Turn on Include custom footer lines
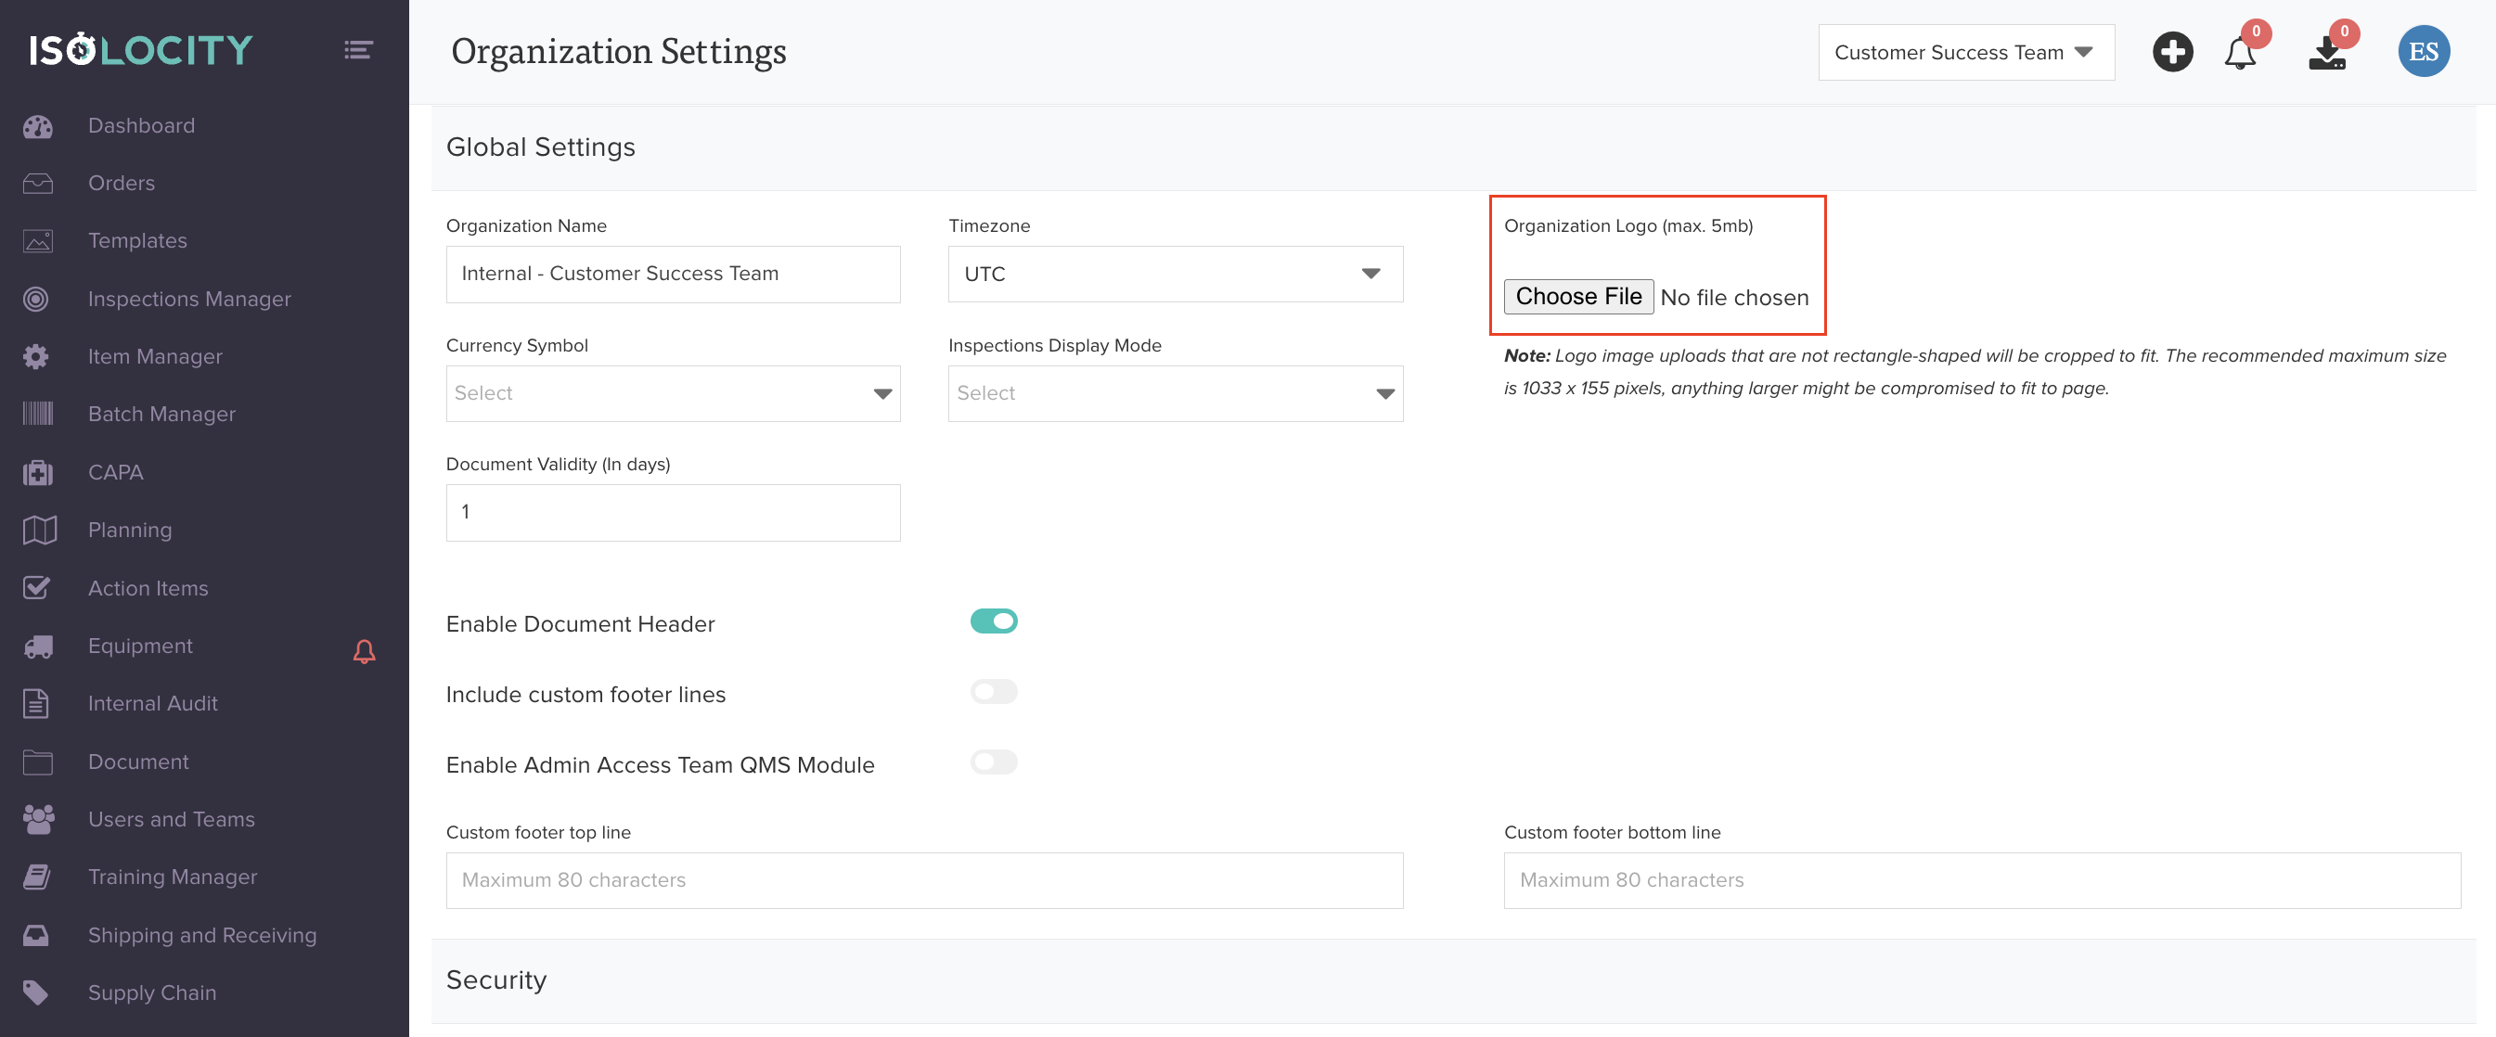 pos(993,691)
